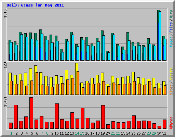Click the 128 visits axis value
Image resolution: width=175 pixels, height=137 pixels.
point(5,65)
